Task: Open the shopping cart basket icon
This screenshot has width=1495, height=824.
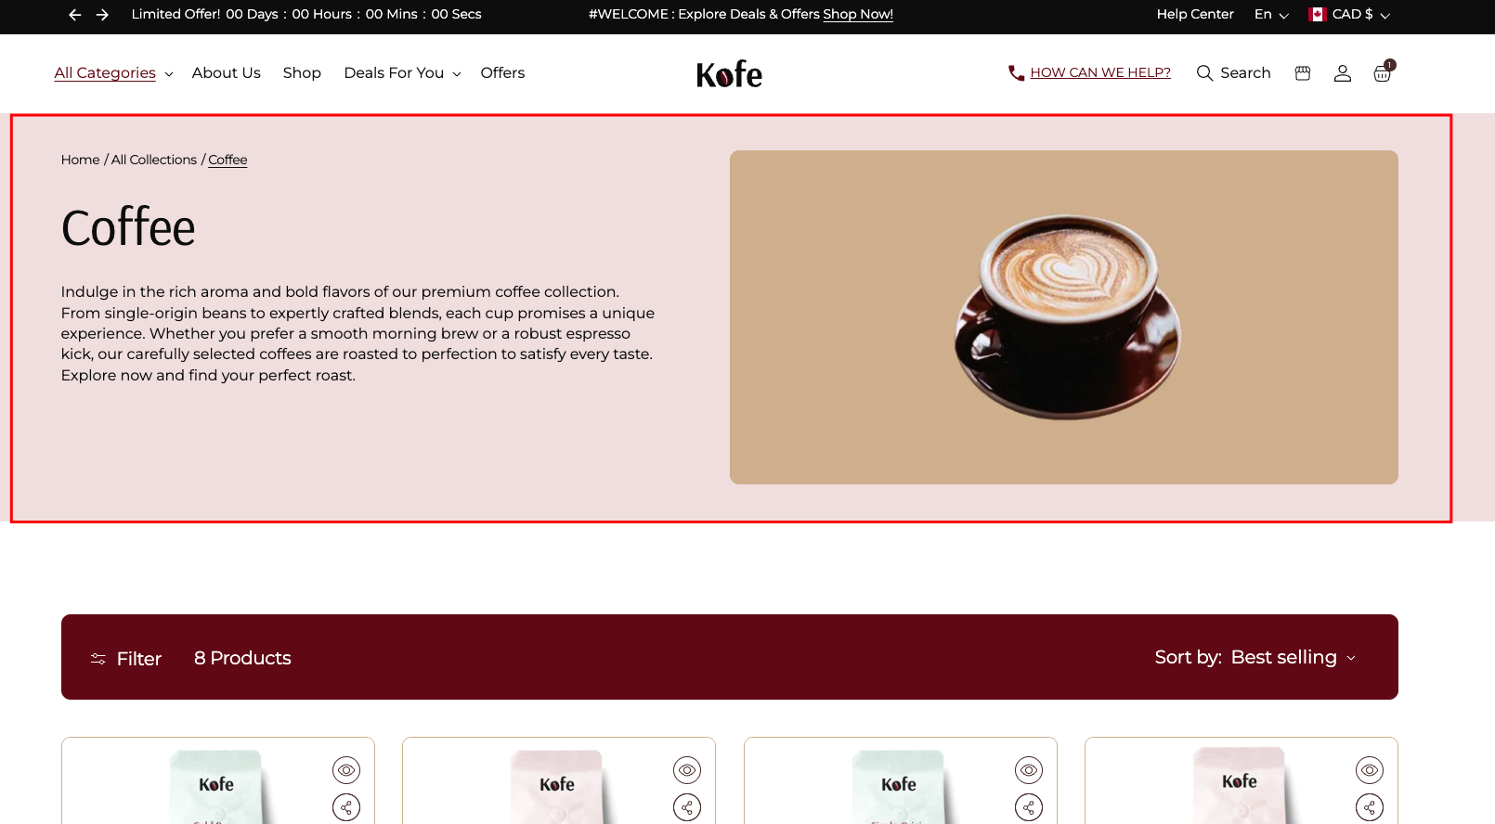Action: (x=1383, y=73)
